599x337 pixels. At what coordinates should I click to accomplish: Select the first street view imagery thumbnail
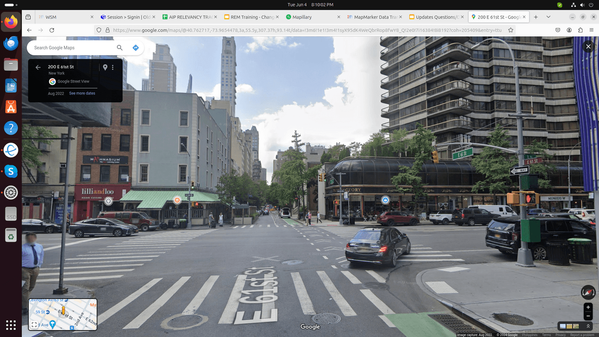click(563, 326)
